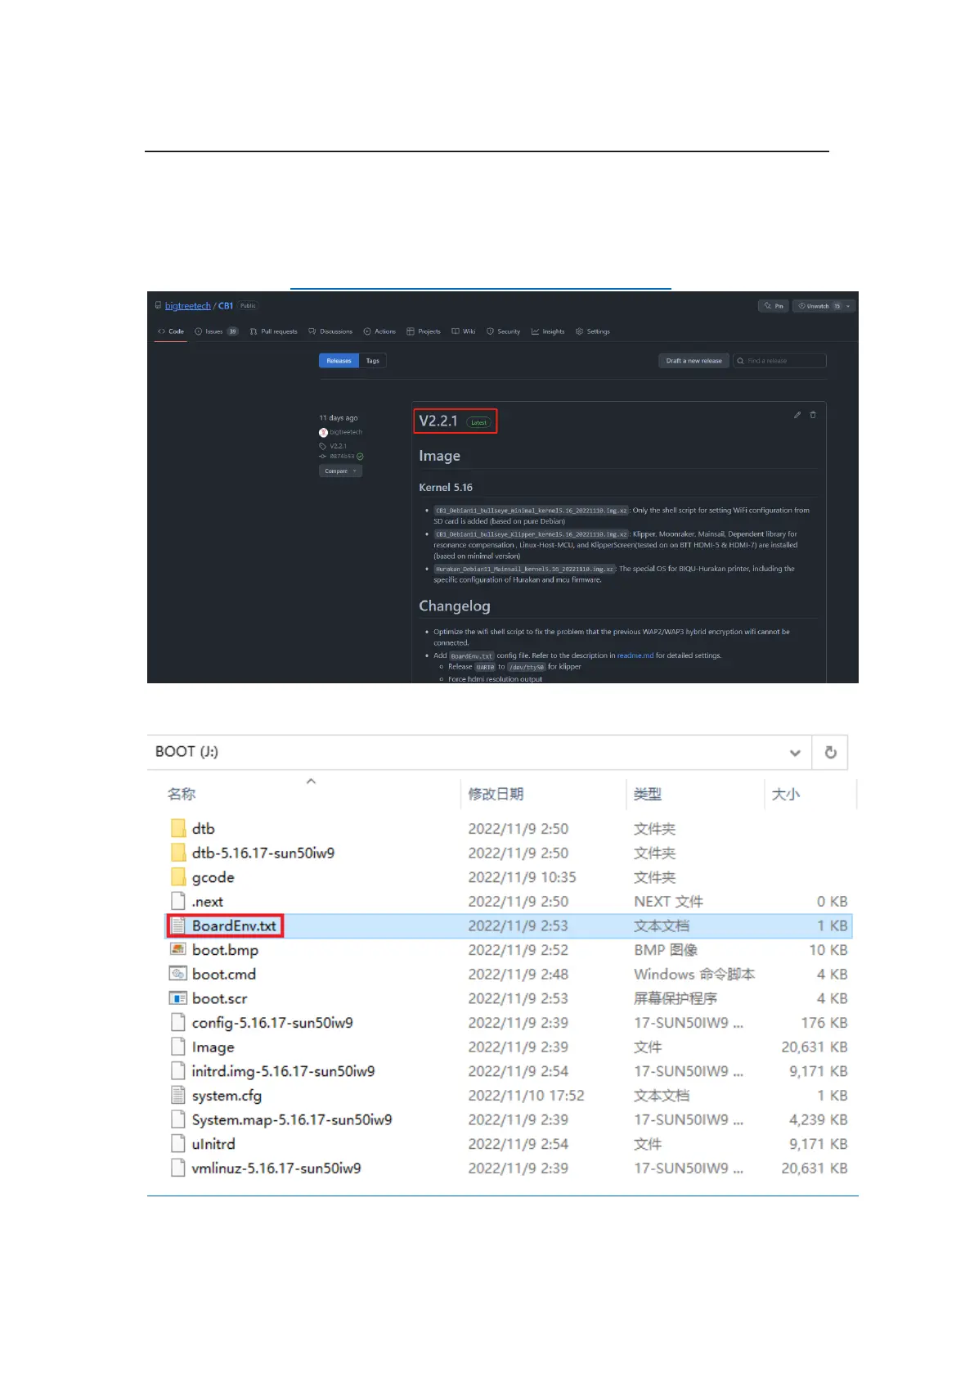Select the Image file icon
Viewport: 974px width, 1378px height.
pos(178,1047)
